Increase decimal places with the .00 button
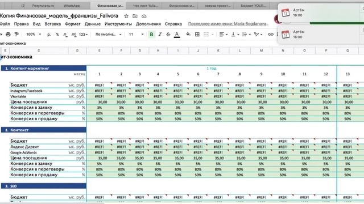 click(74, 35)
